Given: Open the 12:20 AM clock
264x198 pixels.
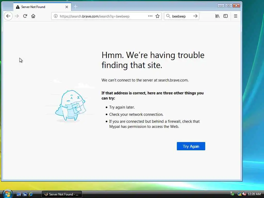Looking at the screenshot, I should pos(254,194).
